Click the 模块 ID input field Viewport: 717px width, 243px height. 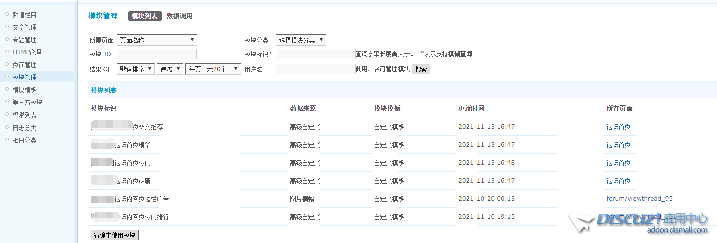156,54
